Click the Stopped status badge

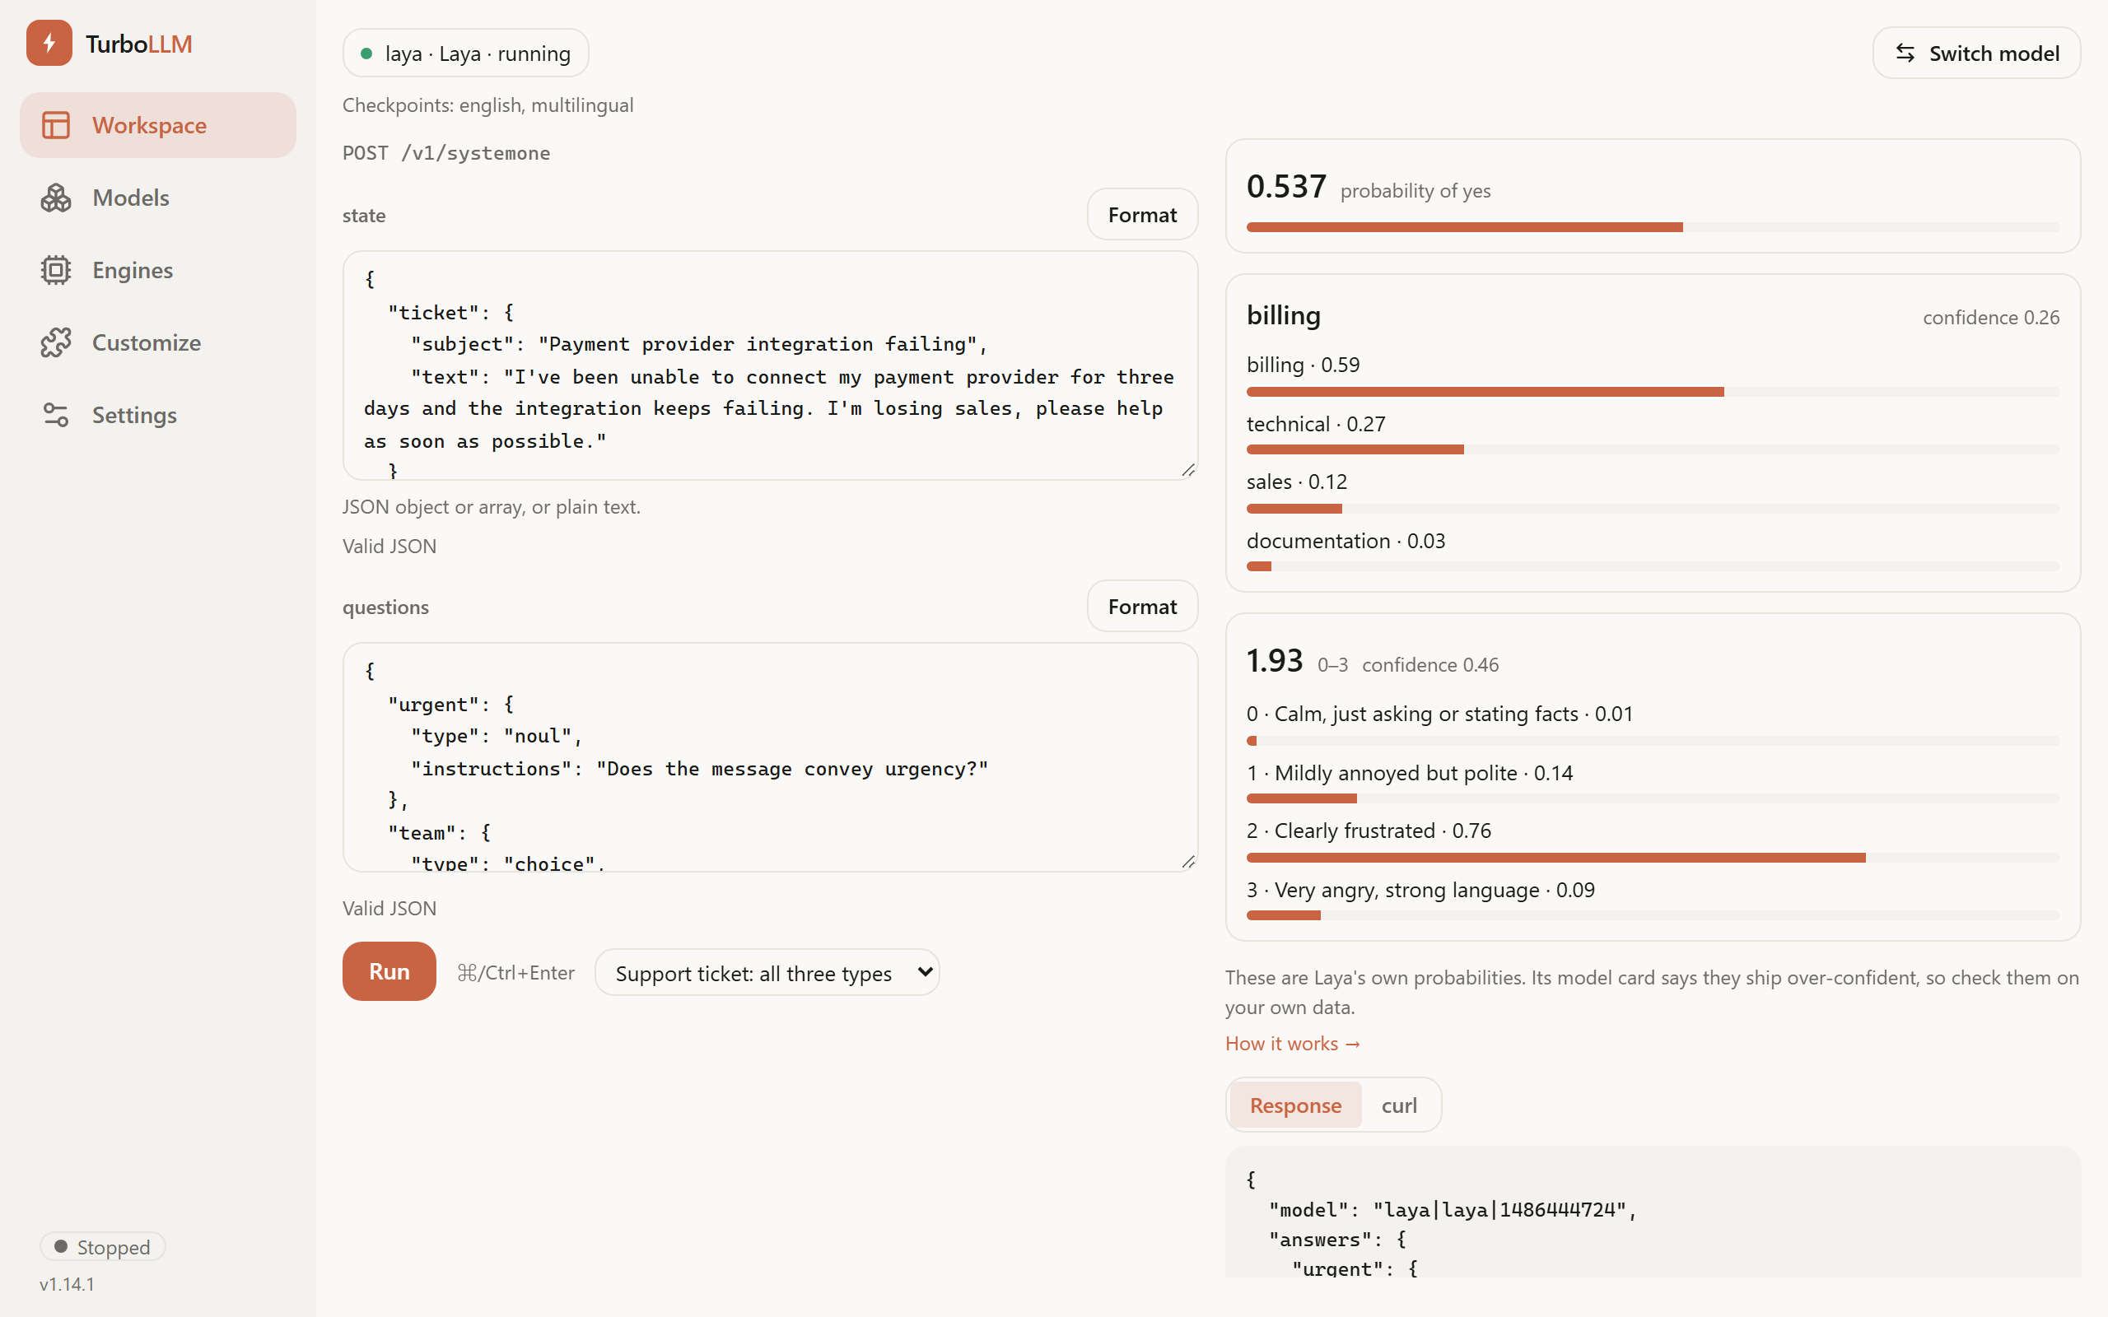click(102, 1246)
